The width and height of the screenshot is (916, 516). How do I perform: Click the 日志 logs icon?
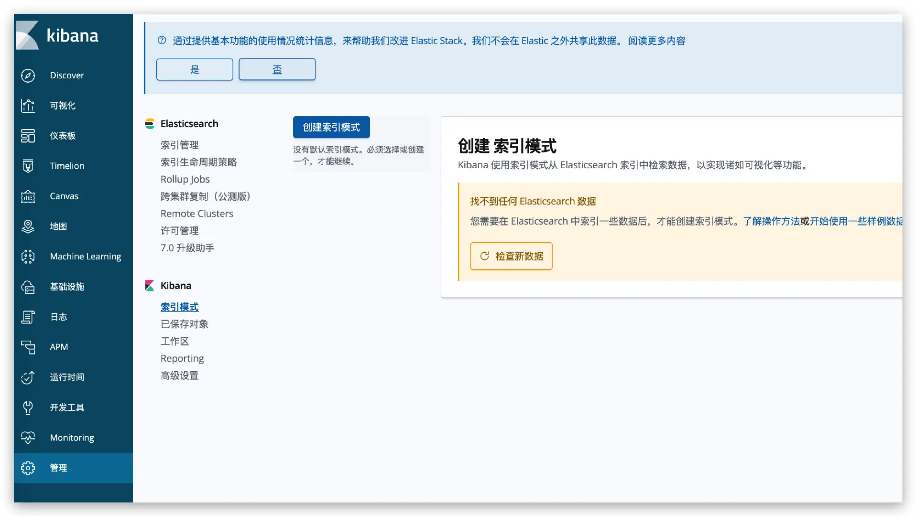tap(28, 317)
